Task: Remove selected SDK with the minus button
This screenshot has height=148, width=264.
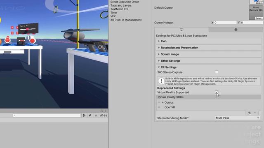Action: (x=255, y=113)
